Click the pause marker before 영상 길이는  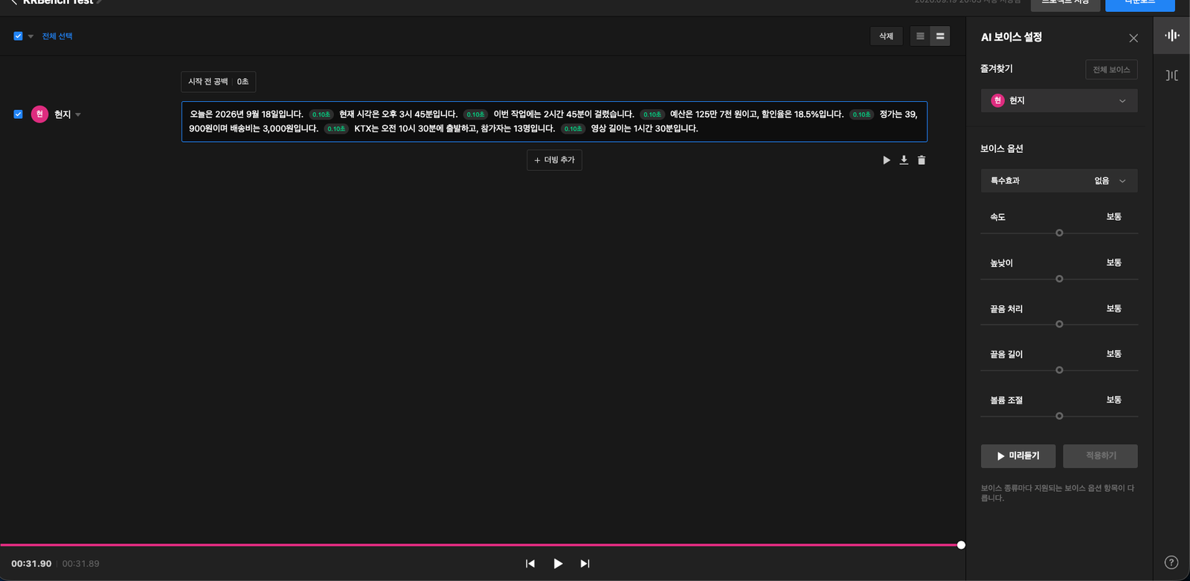[x=573, y=129]
